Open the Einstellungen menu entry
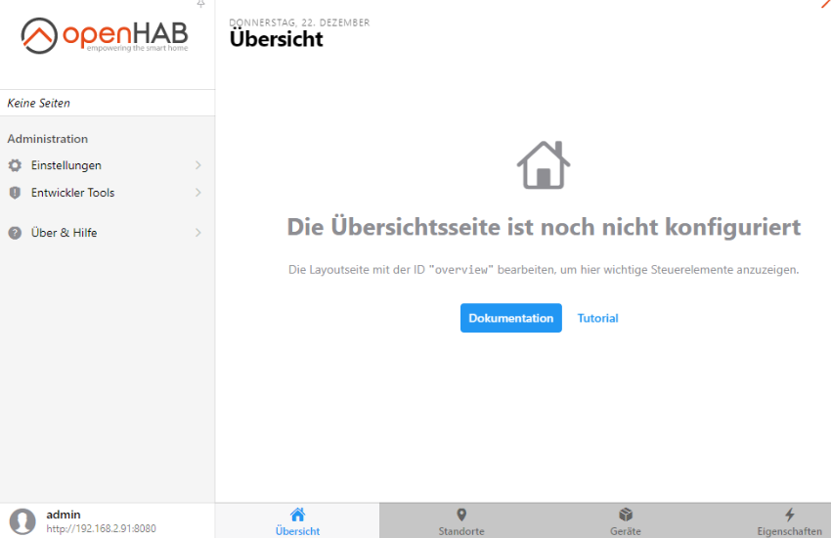 coord(108,165)
